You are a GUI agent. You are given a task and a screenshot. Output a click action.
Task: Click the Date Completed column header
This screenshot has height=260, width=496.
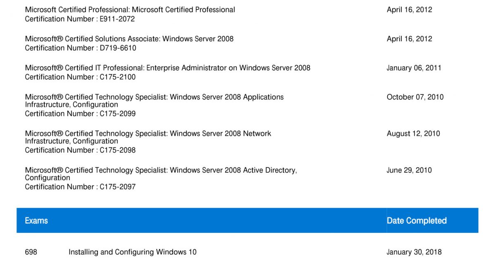[x=417, y=220]
